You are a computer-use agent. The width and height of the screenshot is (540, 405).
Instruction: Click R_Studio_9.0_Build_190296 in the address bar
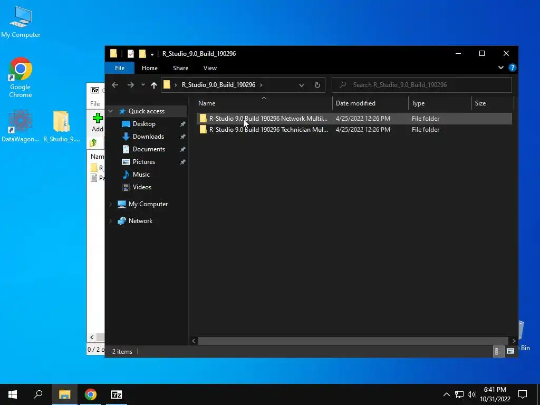(218, 85)
